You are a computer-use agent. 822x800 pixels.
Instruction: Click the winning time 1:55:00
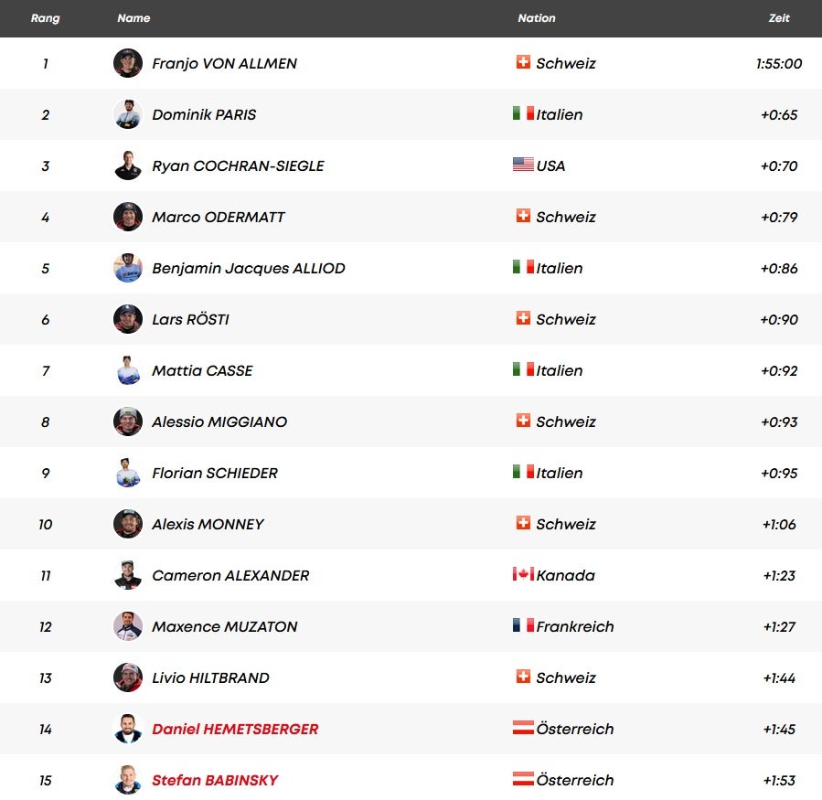pyautogui.click(x=779, y=63)
